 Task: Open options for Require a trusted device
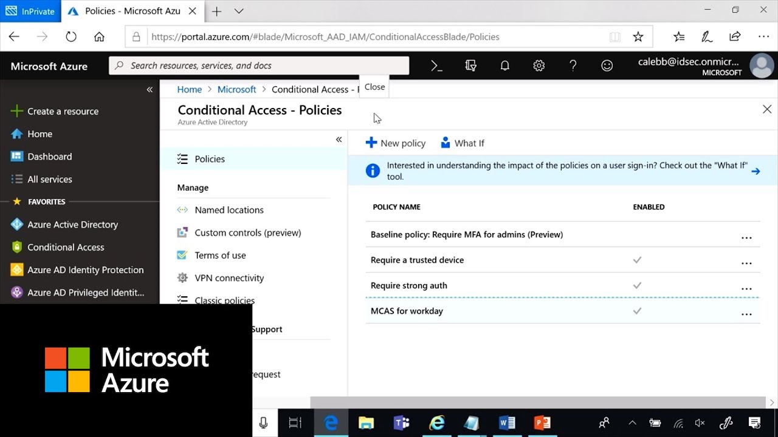coord(746,263)
